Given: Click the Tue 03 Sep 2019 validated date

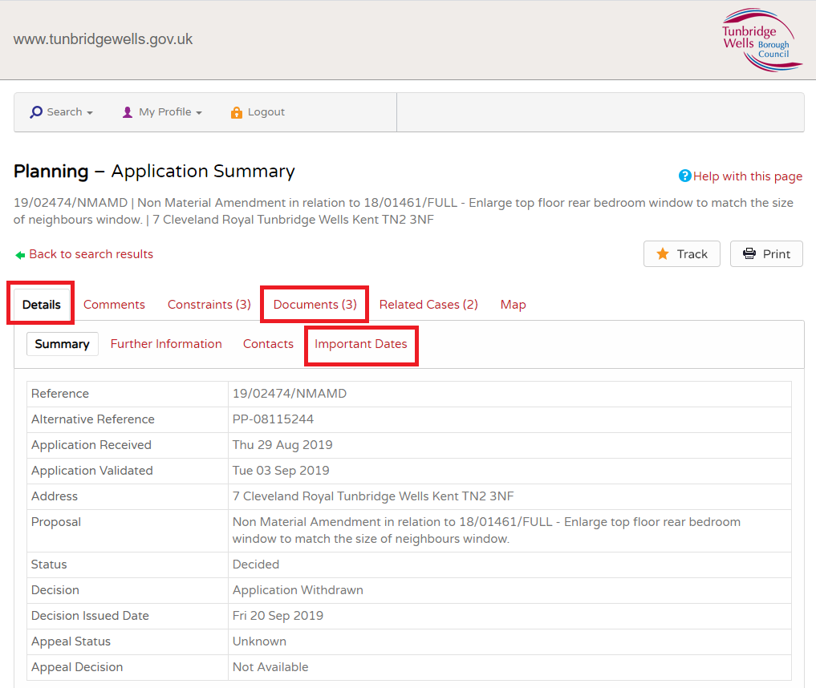Looking at the screenshot, I should (x=281, y=471).
